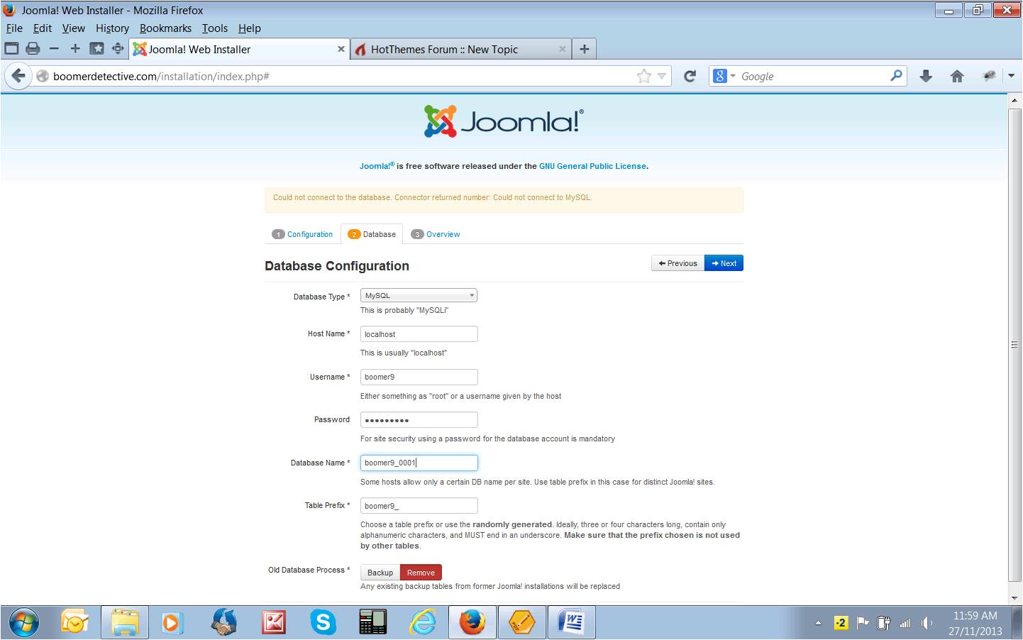Click the fullscreen arrows toolbar icon
This screenshot has width=1023, height=640.
pyautogui.click(x=118, y=49)
